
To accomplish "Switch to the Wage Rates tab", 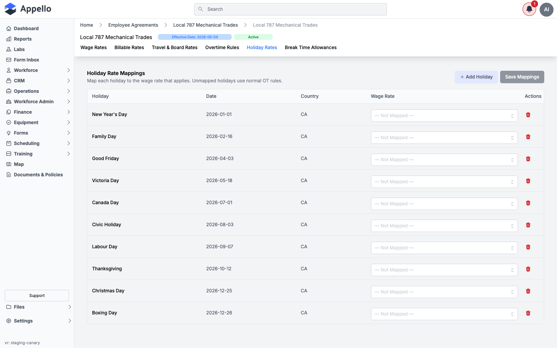I will (94, 48).
